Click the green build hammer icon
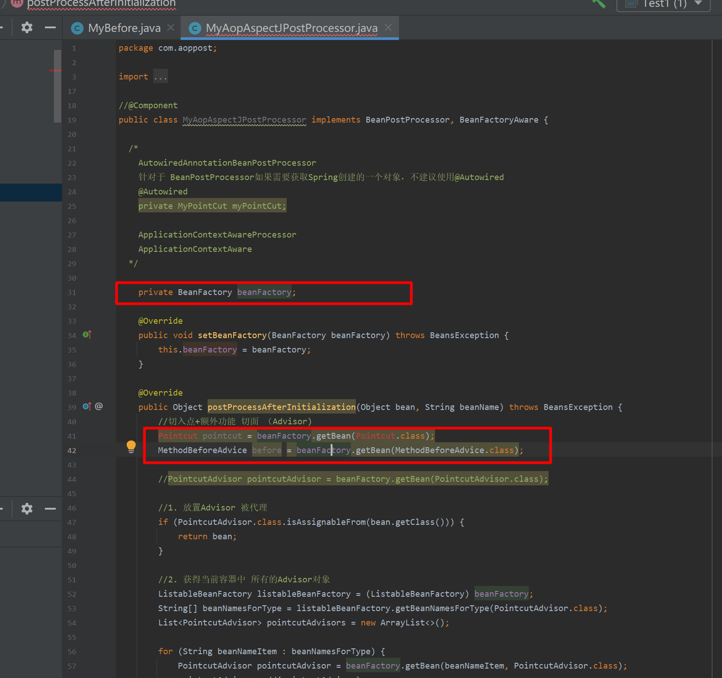Viewport: 722px width, 678px height. 599,4
